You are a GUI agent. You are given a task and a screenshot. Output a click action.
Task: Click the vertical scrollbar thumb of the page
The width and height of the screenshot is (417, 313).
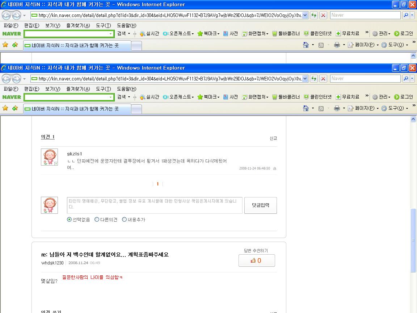[x=413, y=240]
